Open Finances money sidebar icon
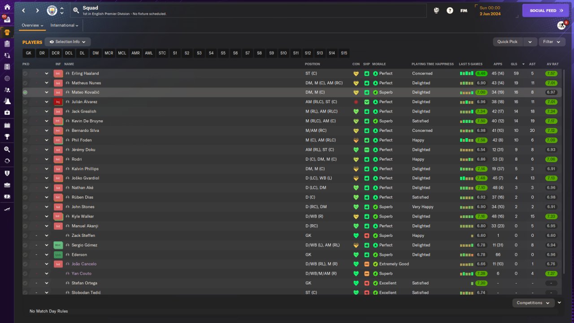 click(7, 196)
